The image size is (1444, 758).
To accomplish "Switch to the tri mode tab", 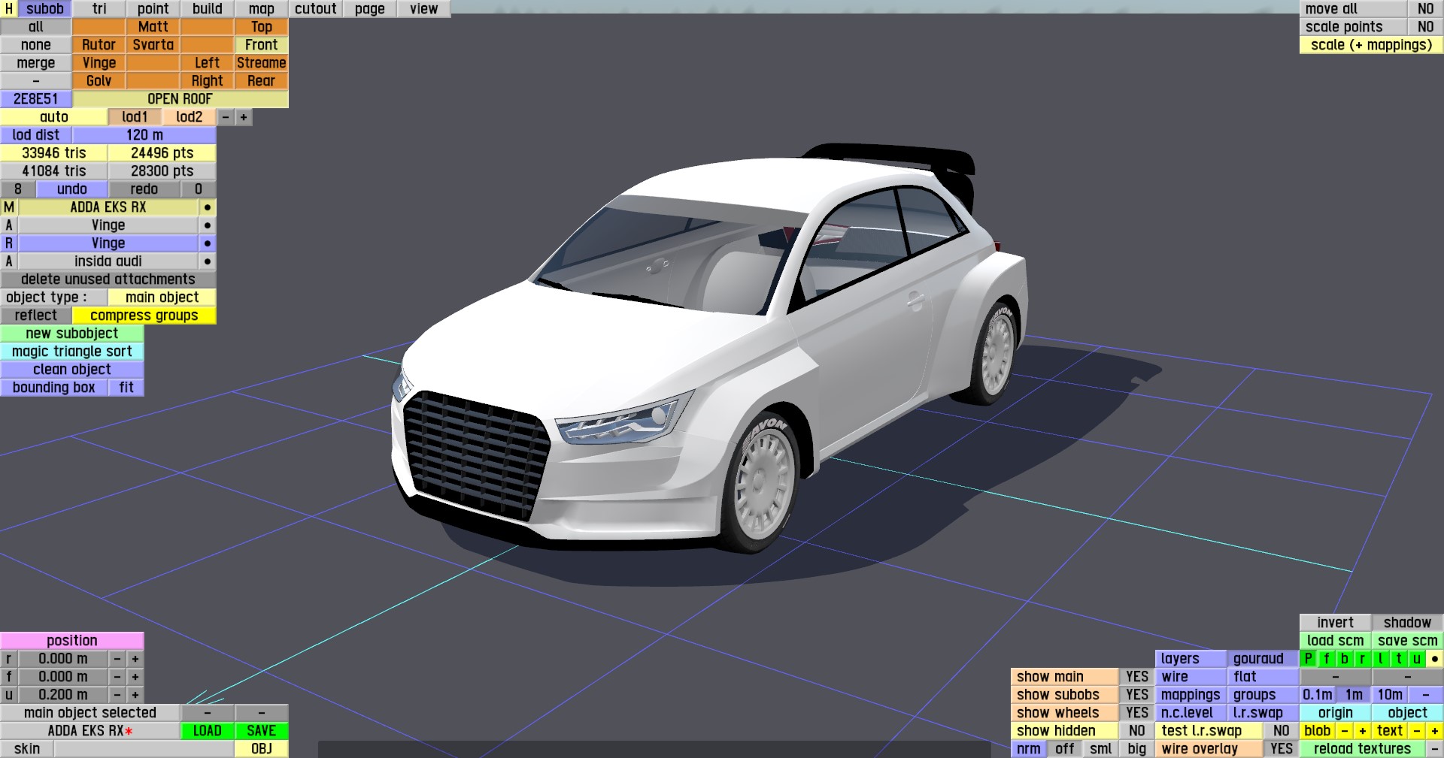I will tap(99, 8).
